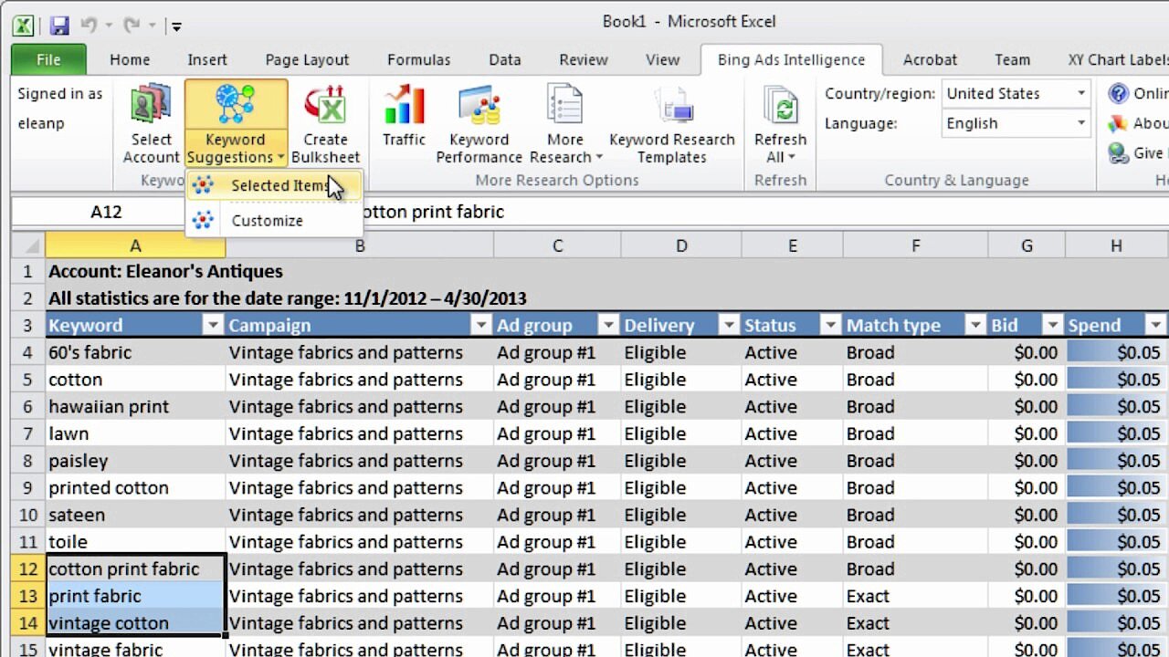Open Ad group column filter dropdown
This screenshot has height=657, width=1169.
pyautogui.click(x=608, y=326)
